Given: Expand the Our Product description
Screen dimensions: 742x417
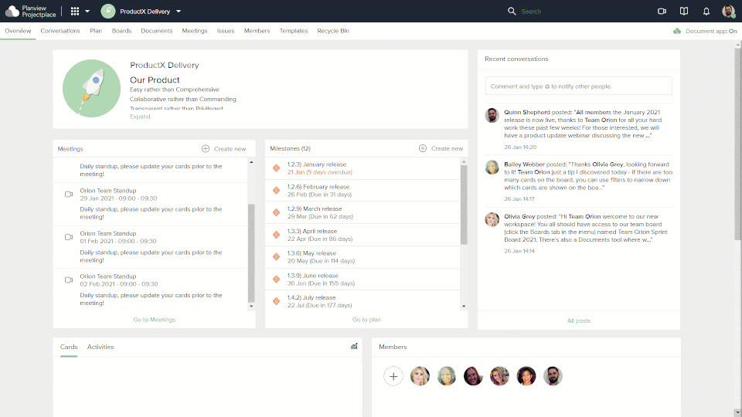Looking at the screenshot, I should click(x=140, y=117).
